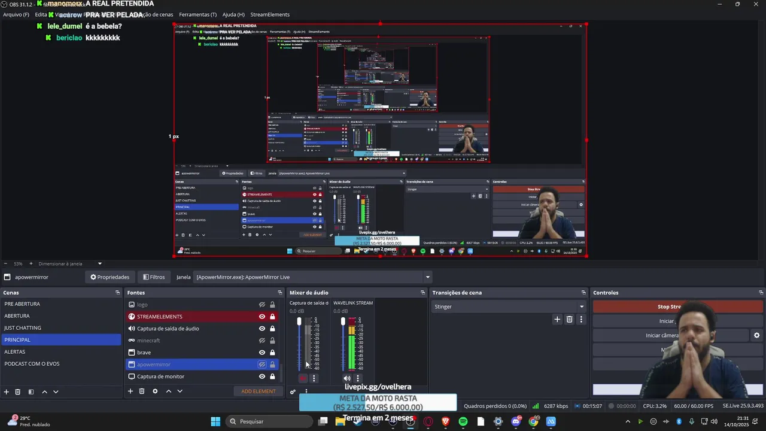Add a new source in Fontes panel

coord(130,391)
